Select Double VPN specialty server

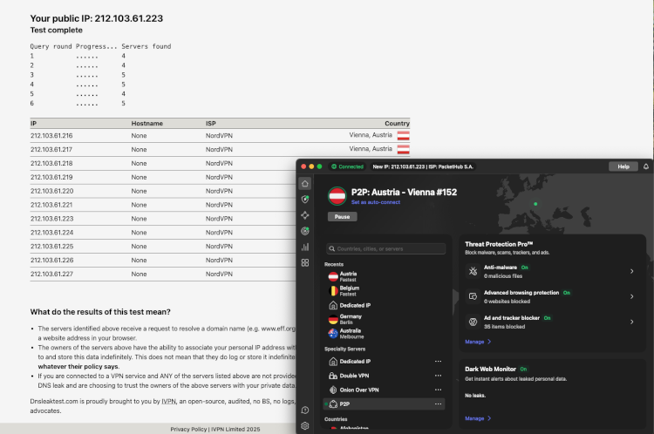point(384,376)
